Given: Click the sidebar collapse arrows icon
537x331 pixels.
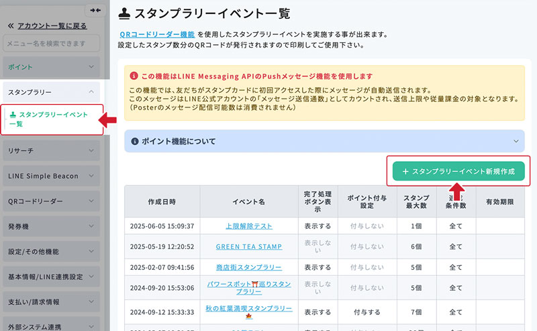Looking at the screenshot, I should point(95,10).
